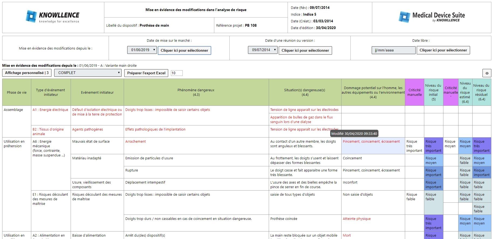Click Doigts trop durs / non cassables cell

pos(196,223)
